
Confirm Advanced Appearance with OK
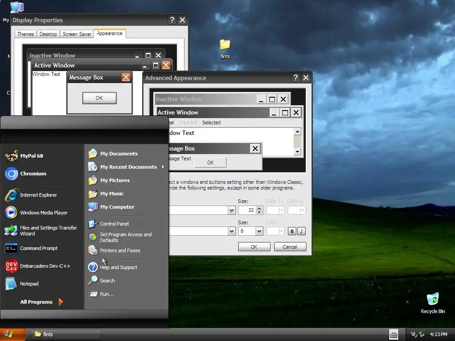pos(254,247)
